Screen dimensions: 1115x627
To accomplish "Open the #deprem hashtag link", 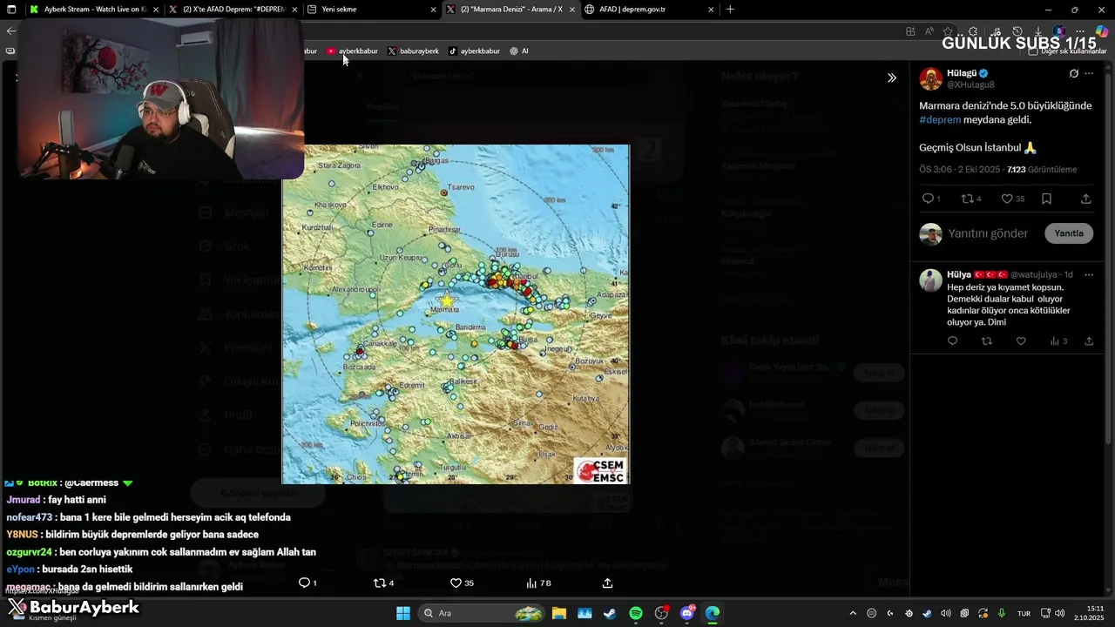I will (x=940, y=119).
